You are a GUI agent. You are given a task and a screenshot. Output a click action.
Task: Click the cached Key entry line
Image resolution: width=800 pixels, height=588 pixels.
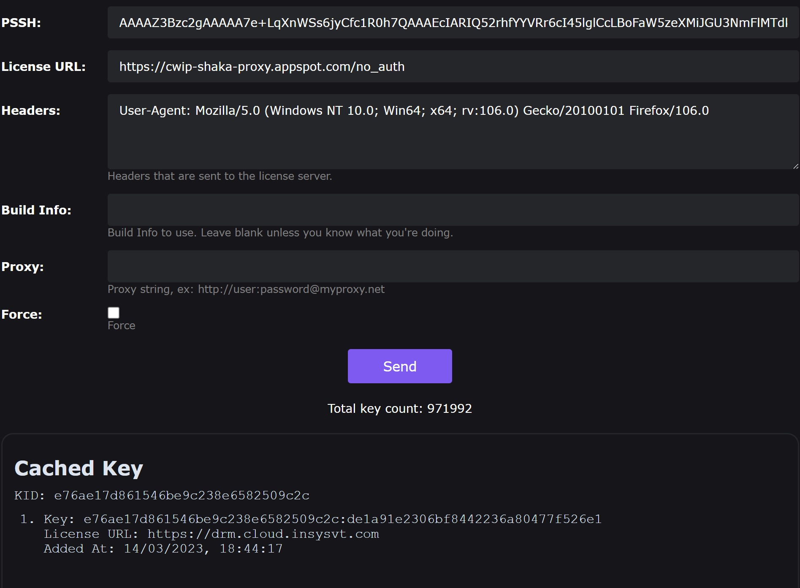pyautogui.click(x=323, y=519)
